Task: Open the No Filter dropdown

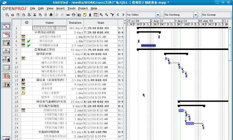Action: [158, 15]
